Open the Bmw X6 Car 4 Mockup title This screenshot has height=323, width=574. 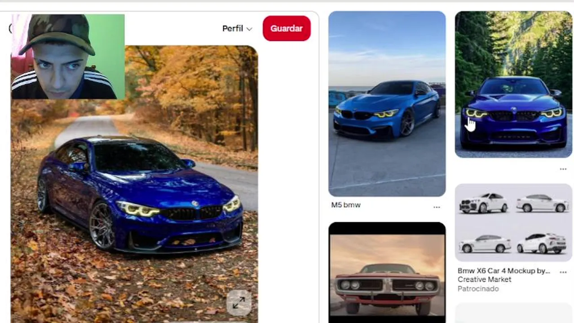503,271
